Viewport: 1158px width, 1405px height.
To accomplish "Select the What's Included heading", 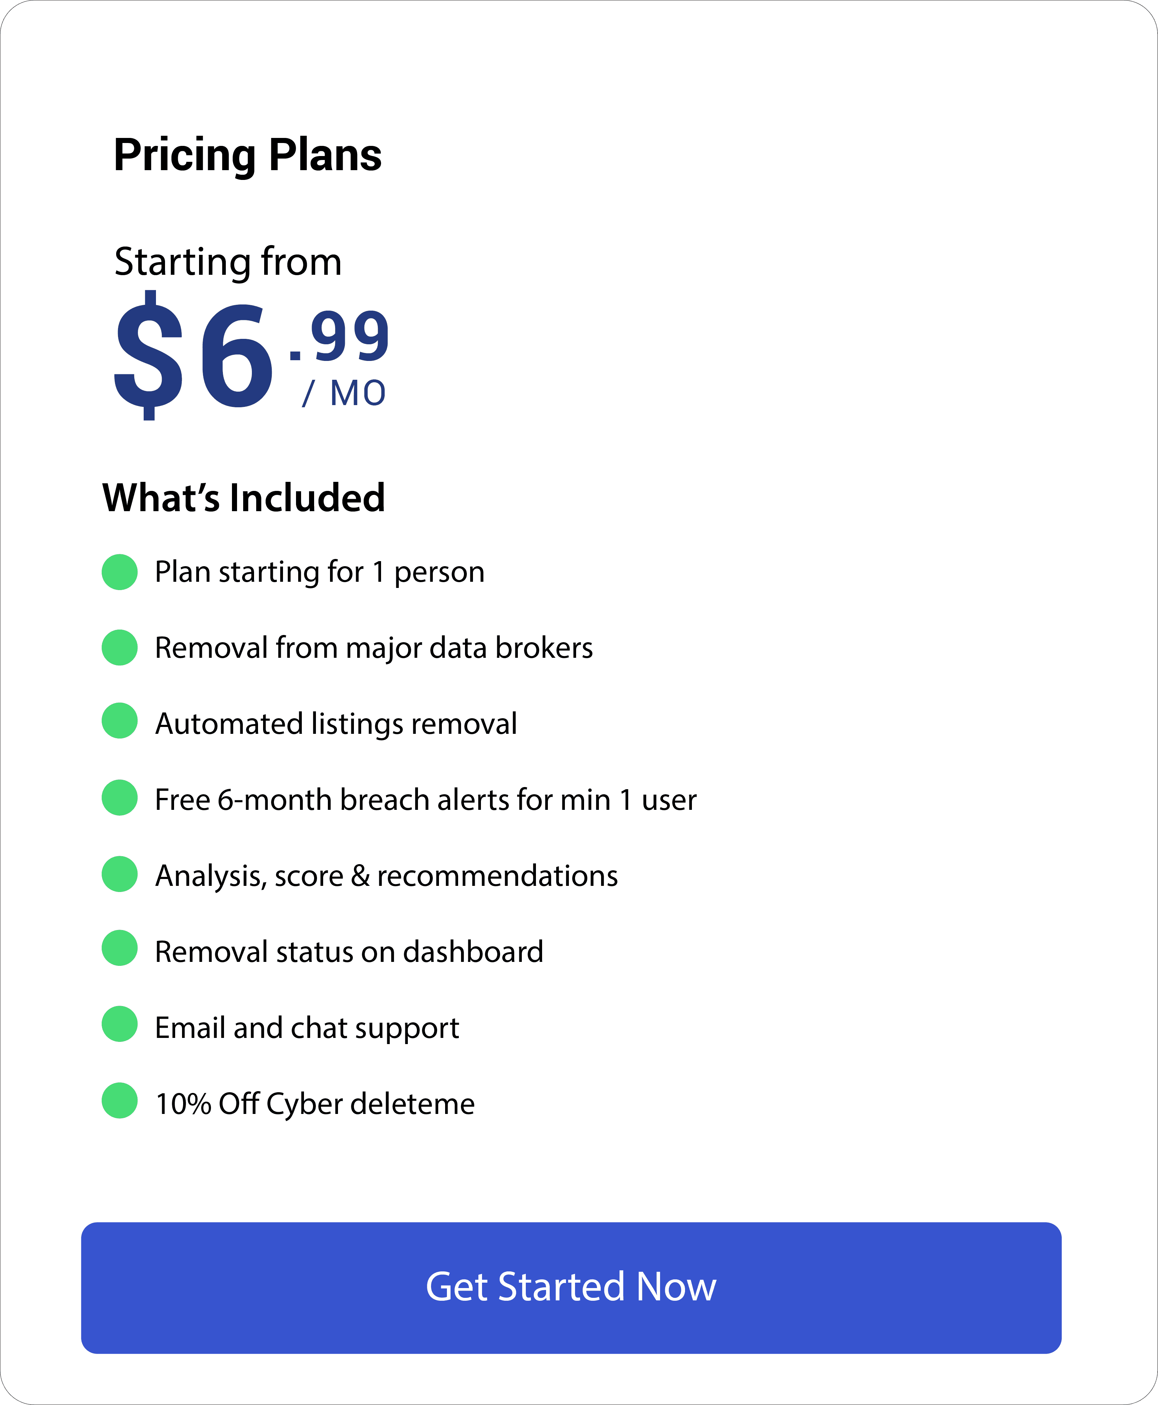I will pos(244,498).
